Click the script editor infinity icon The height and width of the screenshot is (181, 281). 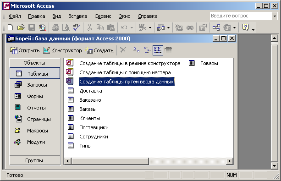(190, 27)
